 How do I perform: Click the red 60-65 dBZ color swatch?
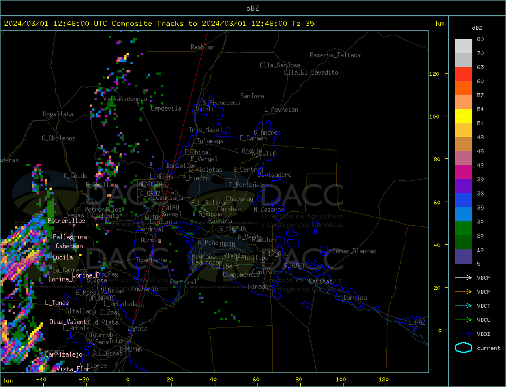463,74
